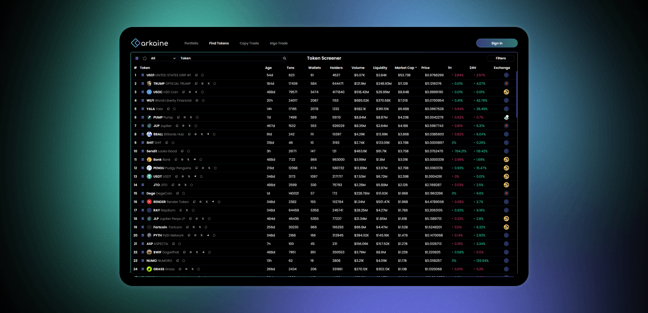Sort by the Liquidity column header
This screenshot has height=313, width=648.
(380, 68)
